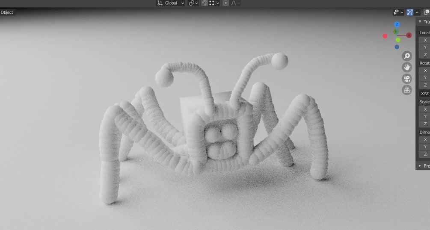Click the blue Z axis on gizmo

[x=397, y=24]
